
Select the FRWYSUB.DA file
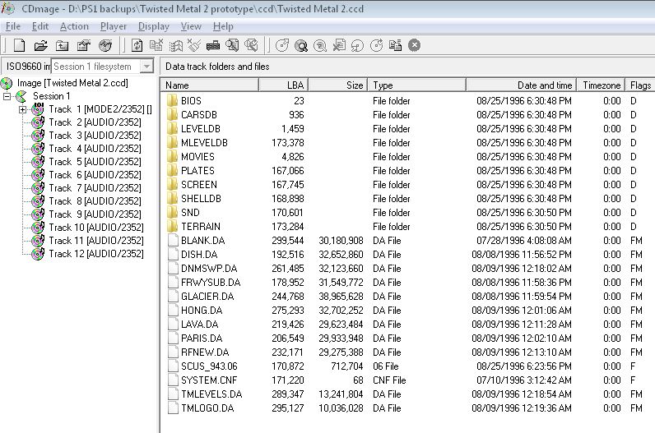tap(407, 283)
